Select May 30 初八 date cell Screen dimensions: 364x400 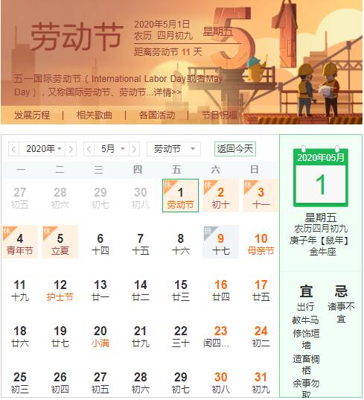point(221,381)
